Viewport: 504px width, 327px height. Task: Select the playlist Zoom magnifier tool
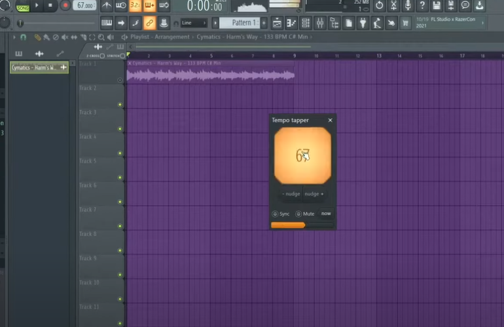(x=101, y=37)
